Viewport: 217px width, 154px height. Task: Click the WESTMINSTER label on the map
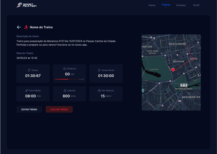pyautogui.click(x=191, y=97)
